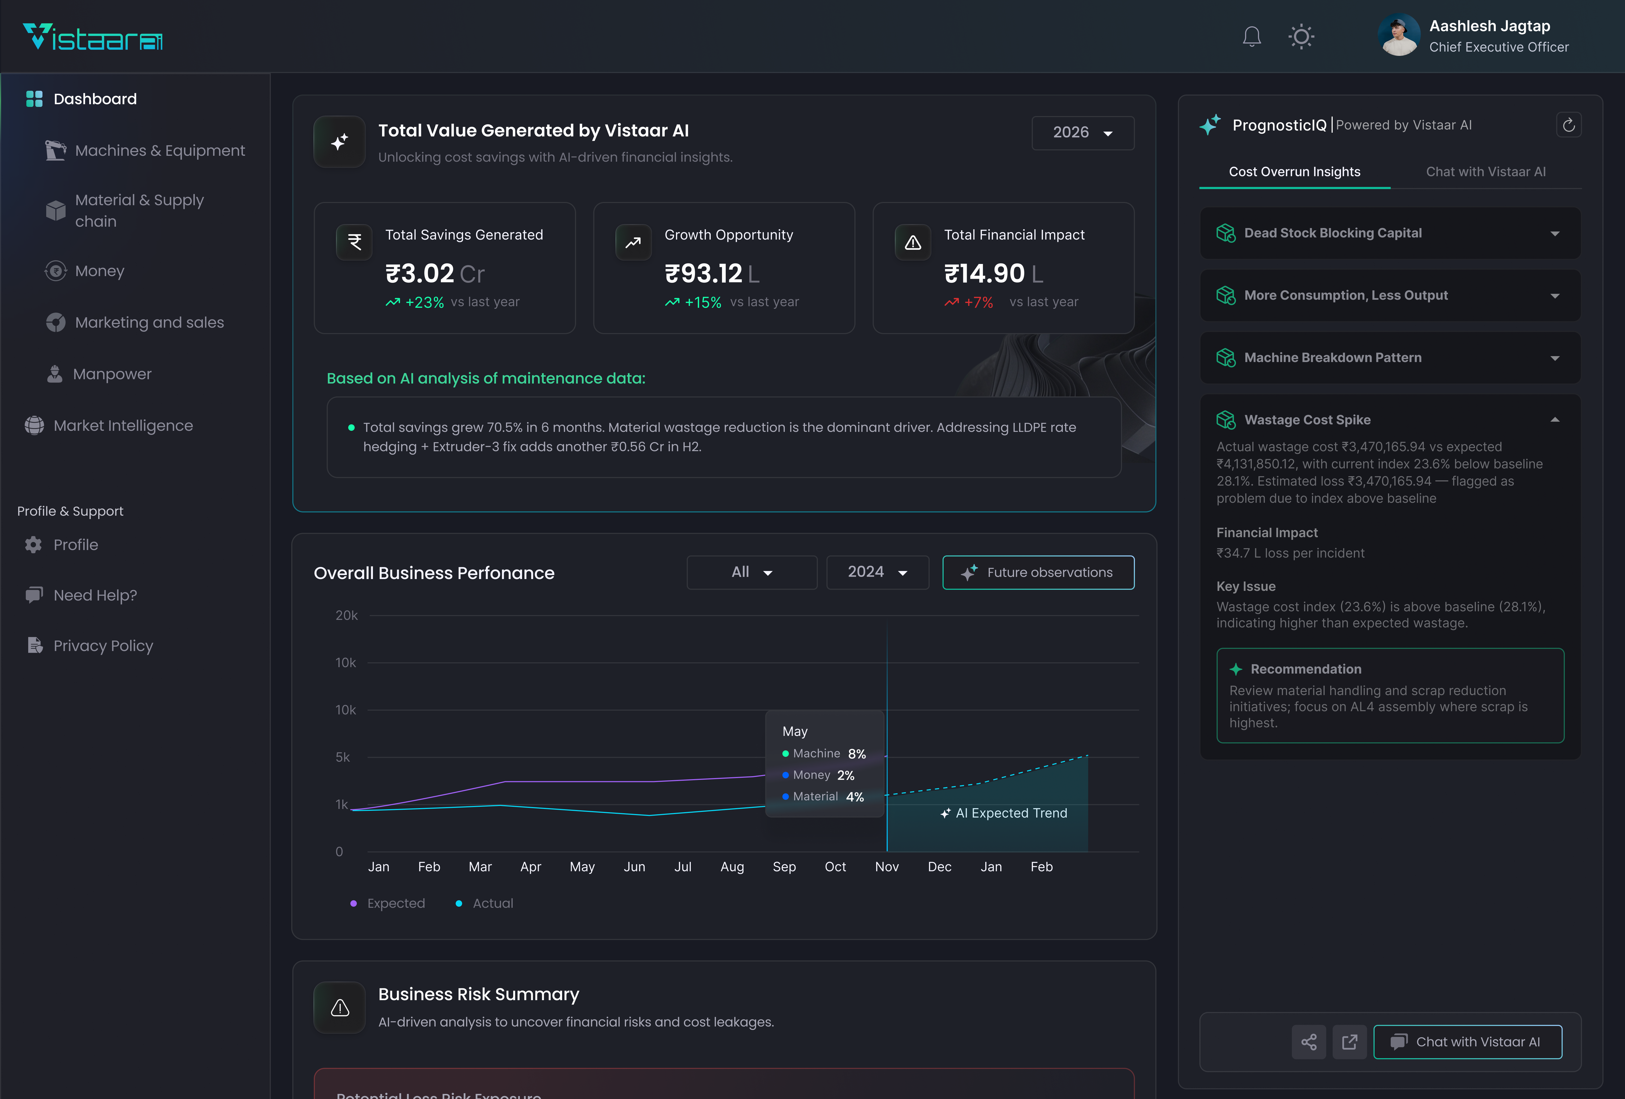This screenshot has width=1625, height=1099.
Task: Click the Vistaar AI logo
Action: click(93, 37)
